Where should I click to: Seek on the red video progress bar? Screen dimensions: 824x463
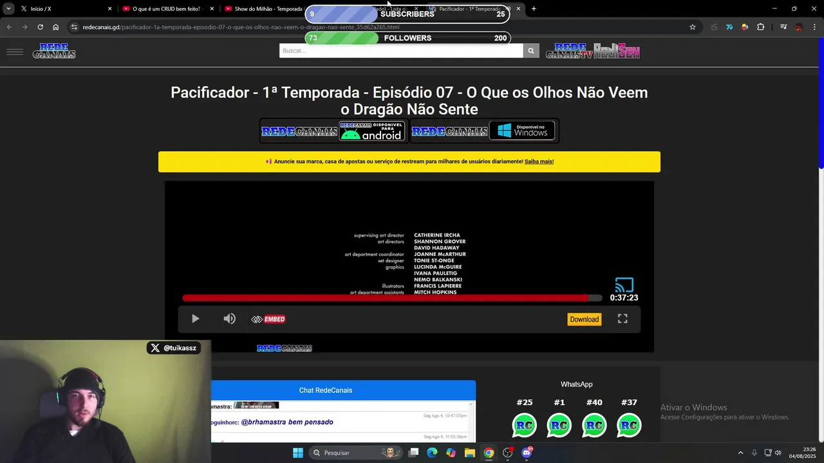coord(392,298)
